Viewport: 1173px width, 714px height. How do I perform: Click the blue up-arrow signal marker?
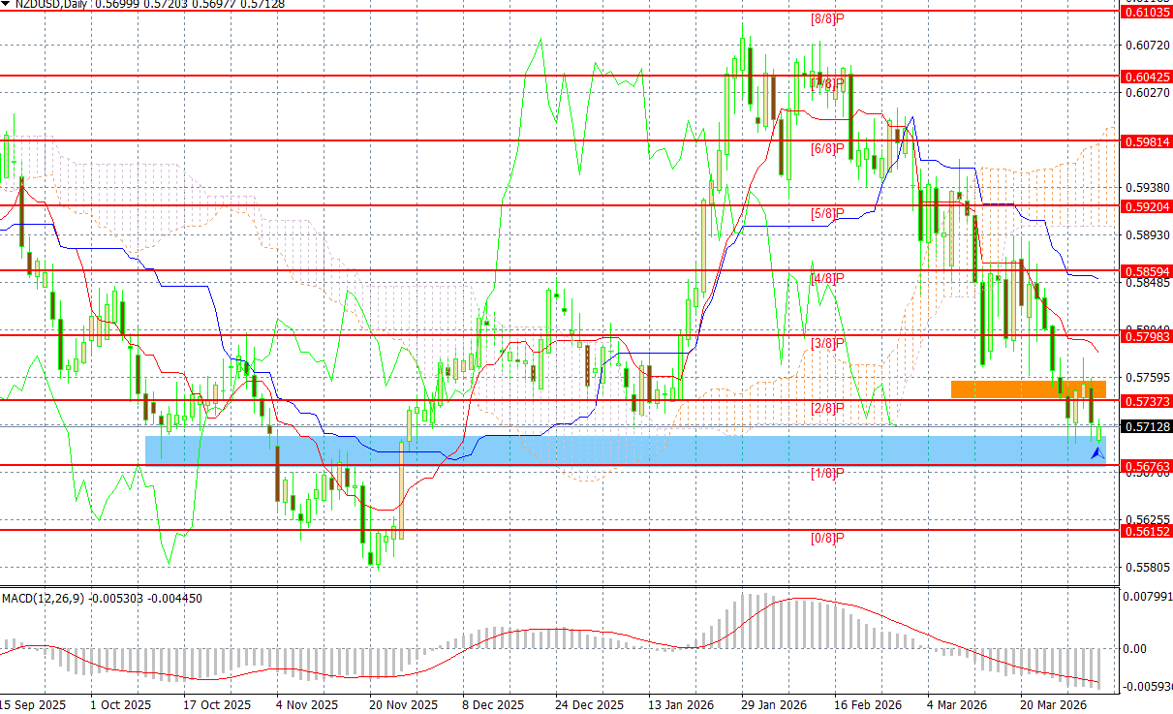[1098, 451]
